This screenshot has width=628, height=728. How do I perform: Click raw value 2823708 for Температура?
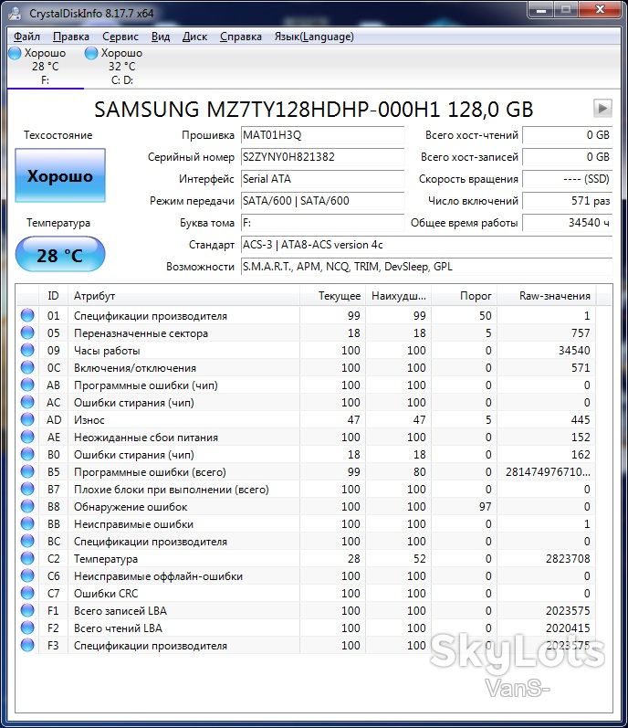click(568, 558)
